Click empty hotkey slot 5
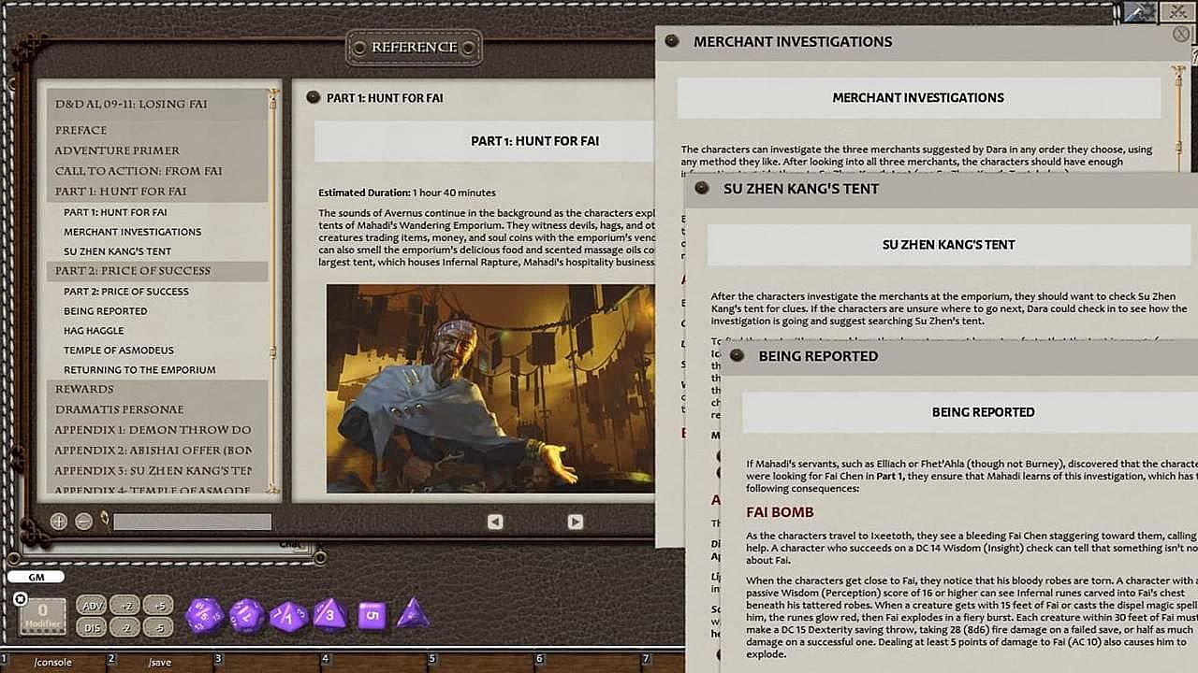 (x=483, y=662)
